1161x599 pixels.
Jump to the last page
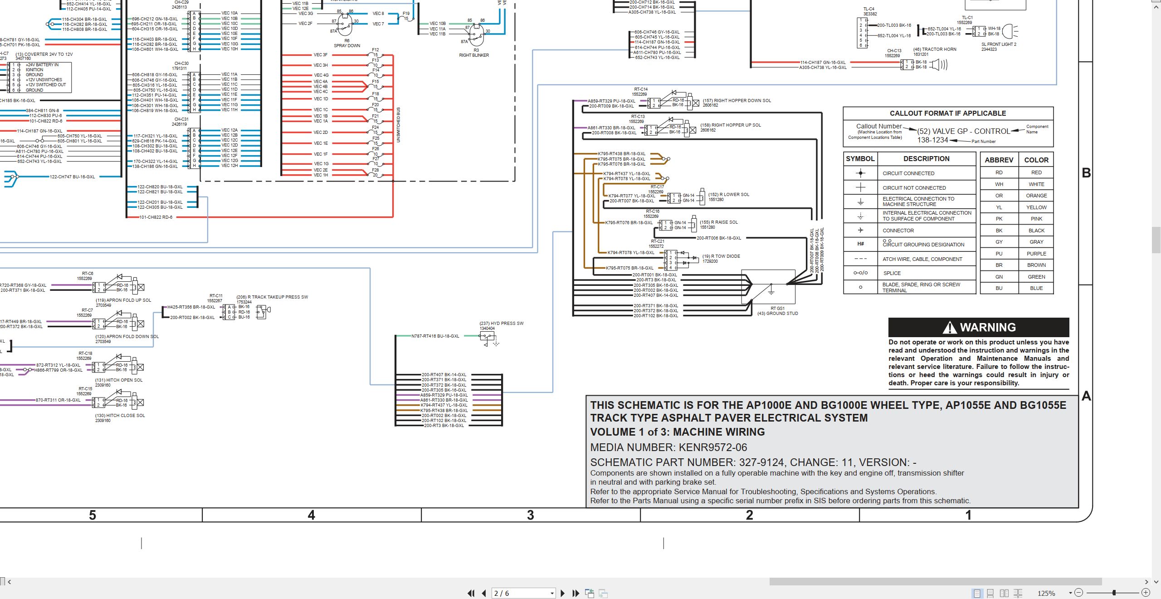pos(576,593)
